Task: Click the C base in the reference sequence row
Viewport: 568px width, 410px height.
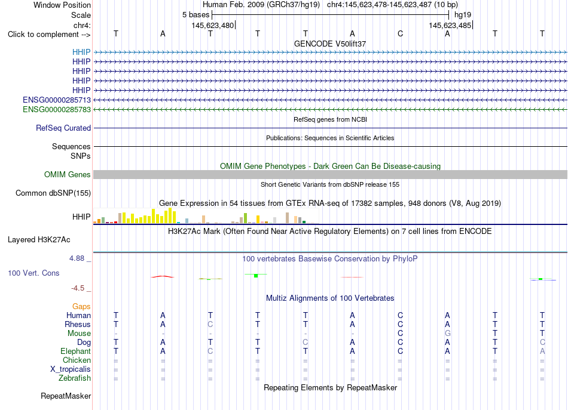Action: click(400, 33)
